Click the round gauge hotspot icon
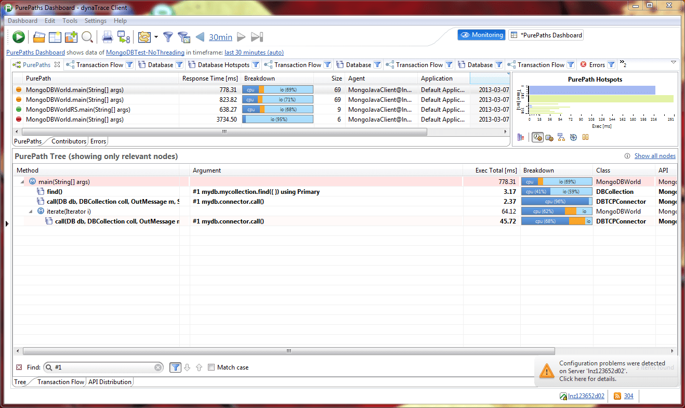 pos(573,137)
